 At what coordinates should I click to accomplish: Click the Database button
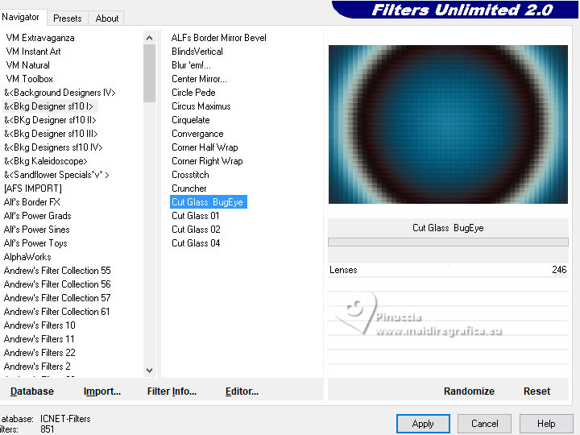32,391
